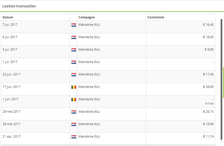Click the € 26,85 commission amount

point(208,87)
